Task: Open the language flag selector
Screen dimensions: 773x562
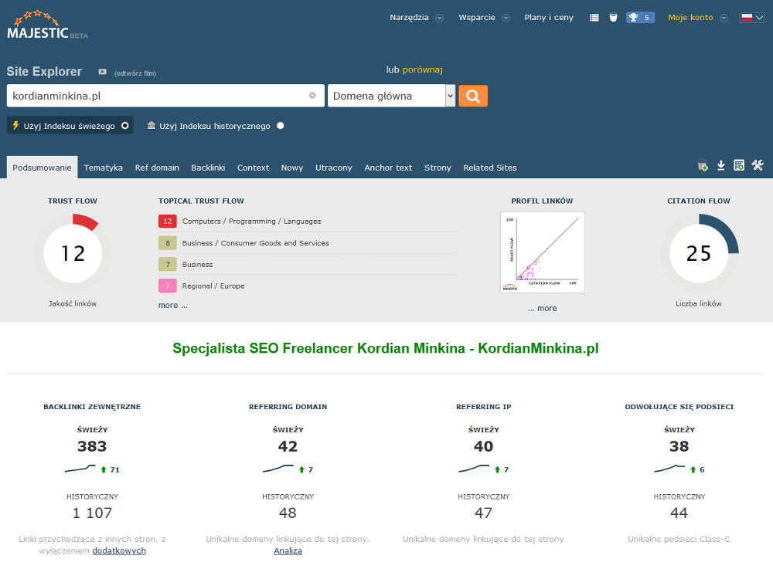Action: click(x=751, y=17)
